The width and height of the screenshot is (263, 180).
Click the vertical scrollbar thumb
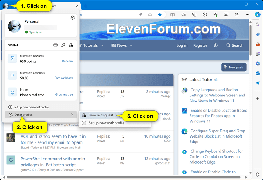click(x=250, y=40)
